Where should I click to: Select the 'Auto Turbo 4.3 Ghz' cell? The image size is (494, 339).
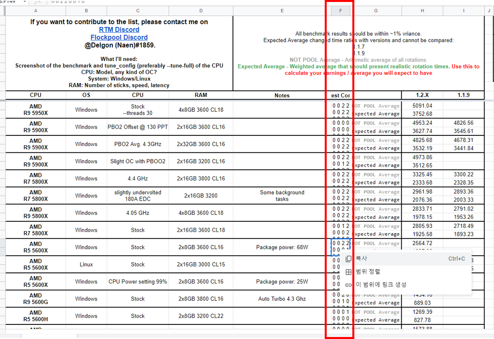click(x=282, y=299)
